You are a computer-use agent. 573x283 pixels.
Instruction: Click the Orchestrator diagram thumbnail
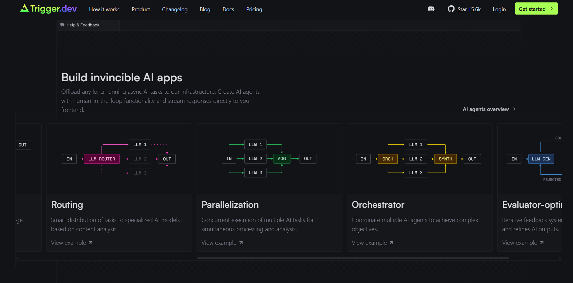point(420,159)
